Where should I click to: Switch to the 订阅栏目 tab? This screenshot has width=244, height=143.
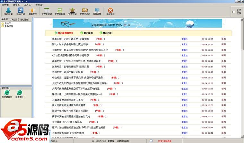(x=13, y=20)
